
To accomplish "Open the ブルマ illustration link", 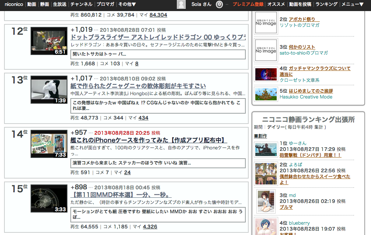I will [286, 207].
